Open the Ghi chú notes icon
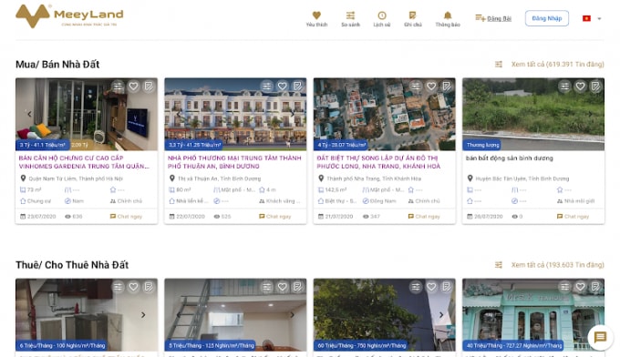This screenshot has height=357, width=620. pos(413,18)
